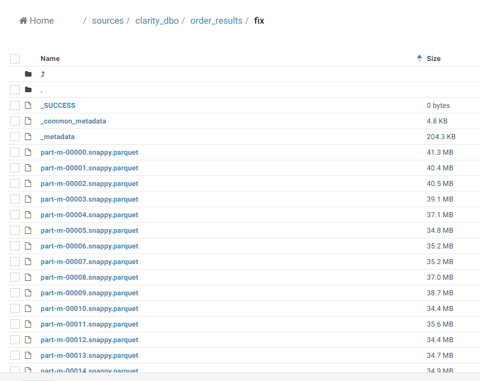Open the sources breadcrumb link
The image size is (480, 381).
[x=107, y=20]
